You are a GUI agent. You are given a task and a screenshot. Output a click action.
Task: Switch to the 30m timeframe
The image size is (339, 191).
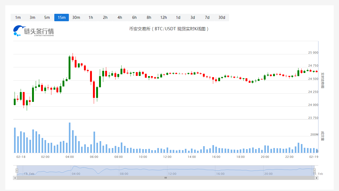pyautogui.click(x=76, y=17)
